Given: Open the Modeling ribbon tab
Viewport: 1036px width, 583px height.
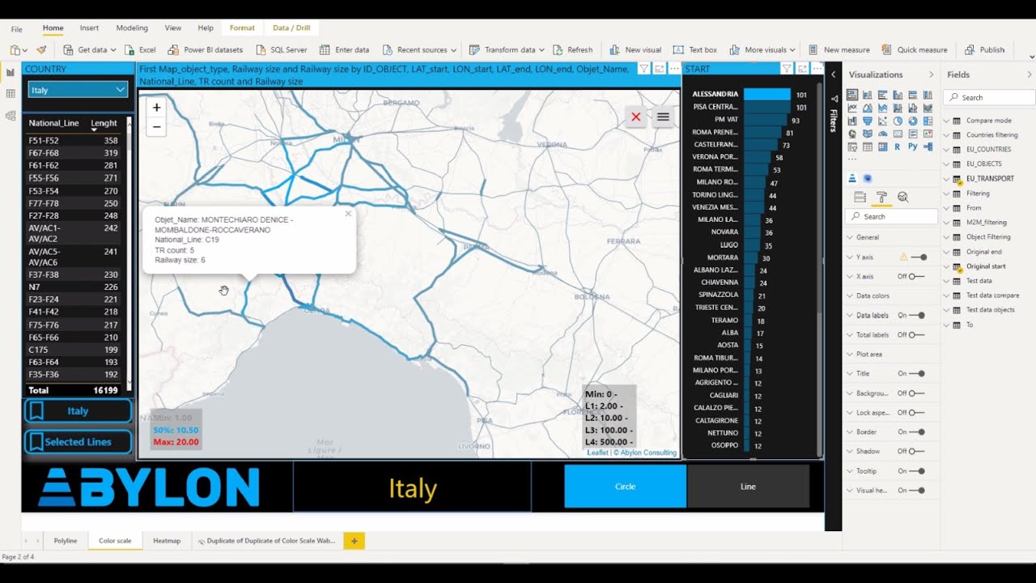Looking at the screenshot, I should pyautogui.click(x=132, y=28).
